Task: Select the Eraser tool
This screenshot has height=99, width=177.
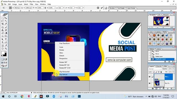Action: 2,33
